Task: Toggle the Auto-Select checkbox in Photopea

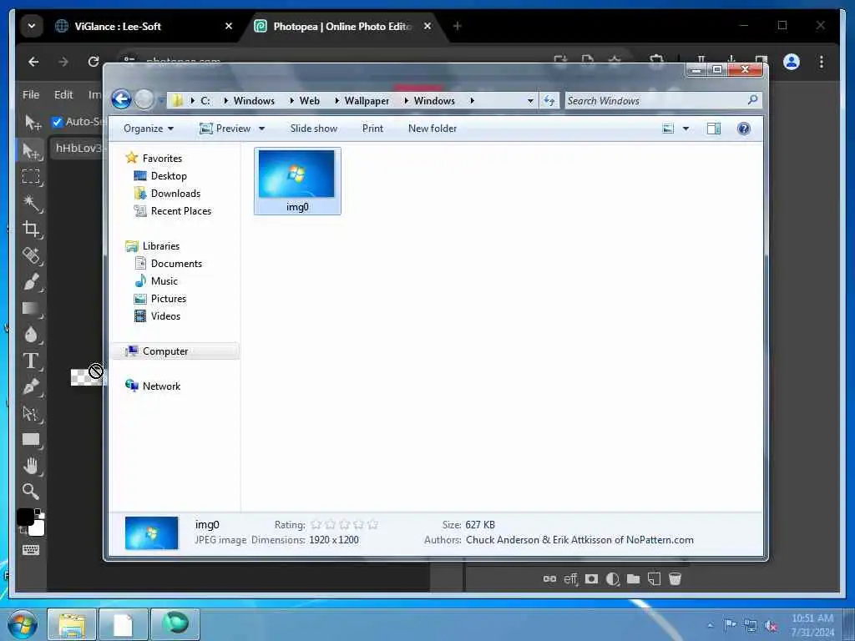Action: pyautogui.click(x=58, y=122)
